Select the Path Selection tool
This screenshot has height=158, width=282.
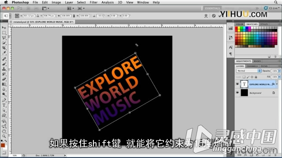click(4, 110)
